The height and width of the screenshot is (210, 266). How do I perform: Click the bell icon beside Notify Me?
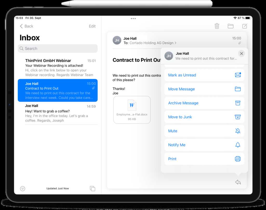[x=238, y=145]
